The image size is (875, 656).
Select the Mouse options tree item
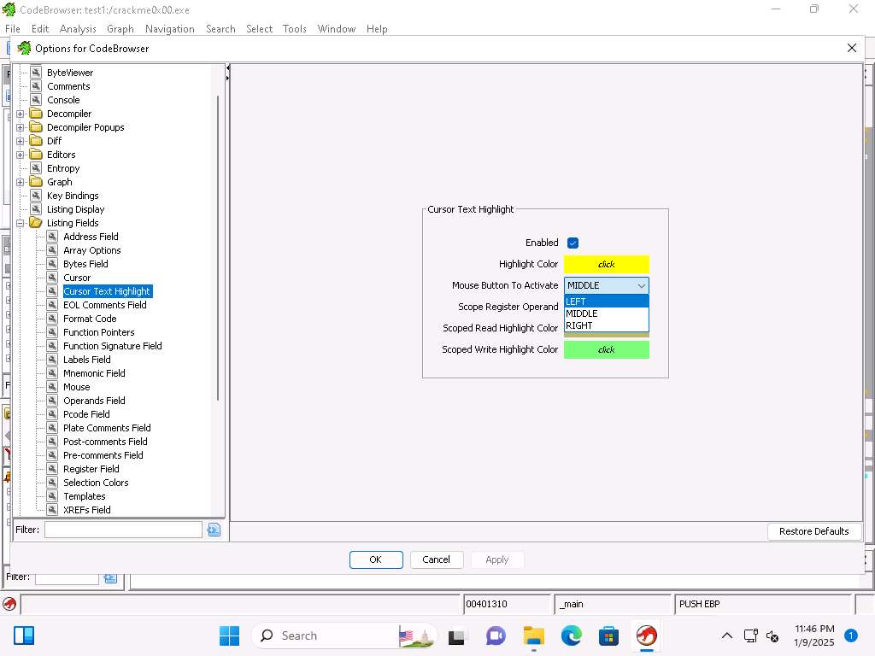(x=76, y=387)
